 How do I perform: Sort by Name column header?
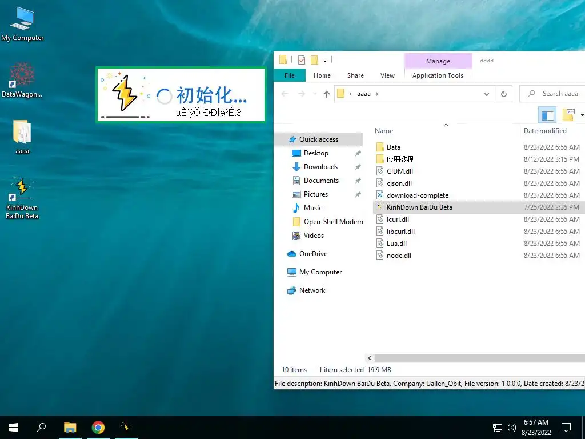click(x=384, y=131)
